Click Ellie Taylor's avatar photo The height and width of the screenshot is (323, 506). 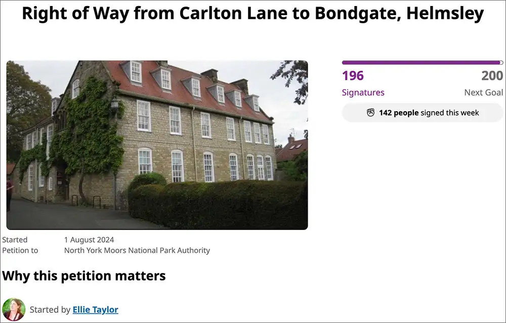tap(14, 309)
